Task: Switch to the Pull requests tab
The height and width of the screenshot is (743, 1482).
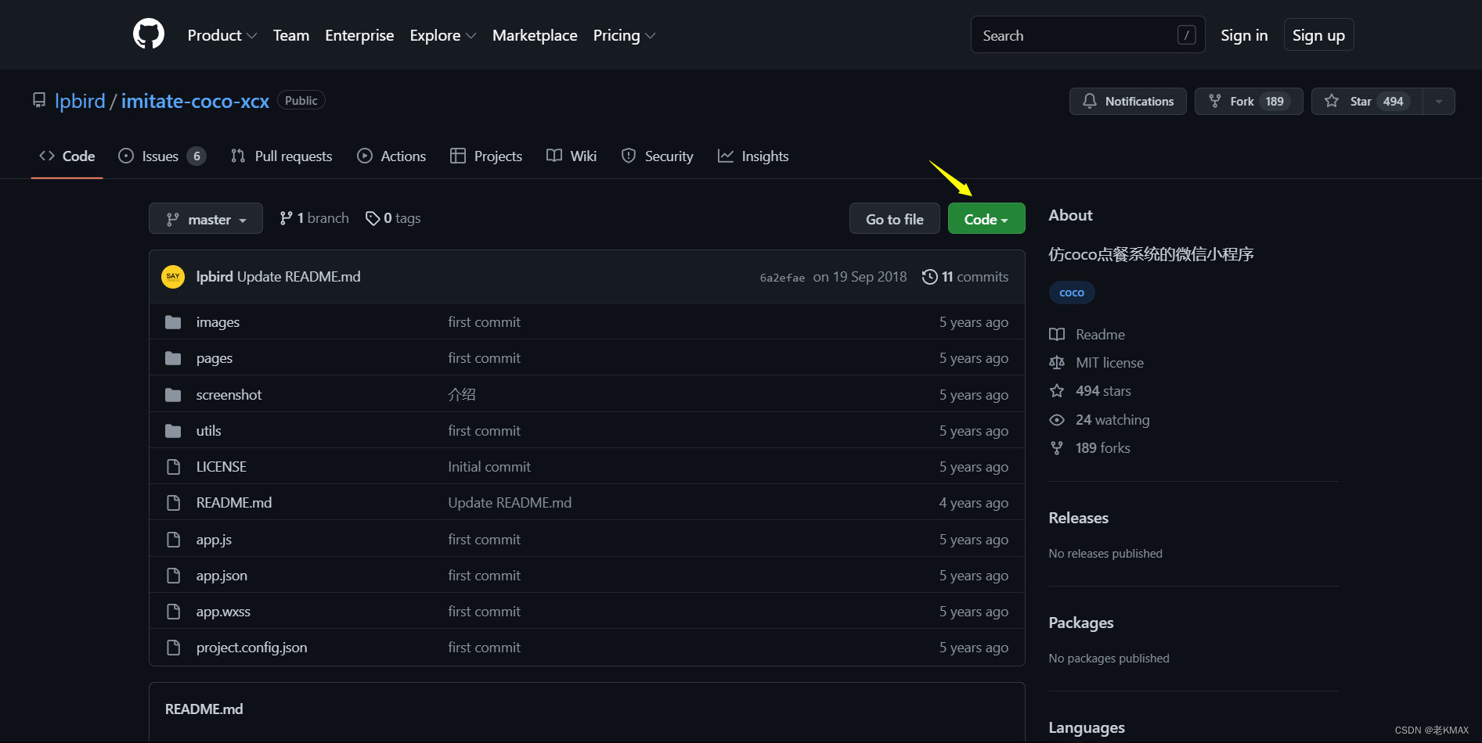Action: click(282, 156)
